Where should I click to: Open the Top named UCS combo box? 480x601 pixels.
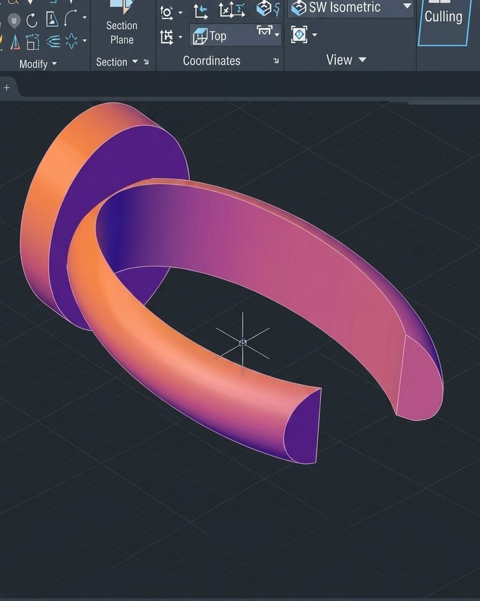236,35
